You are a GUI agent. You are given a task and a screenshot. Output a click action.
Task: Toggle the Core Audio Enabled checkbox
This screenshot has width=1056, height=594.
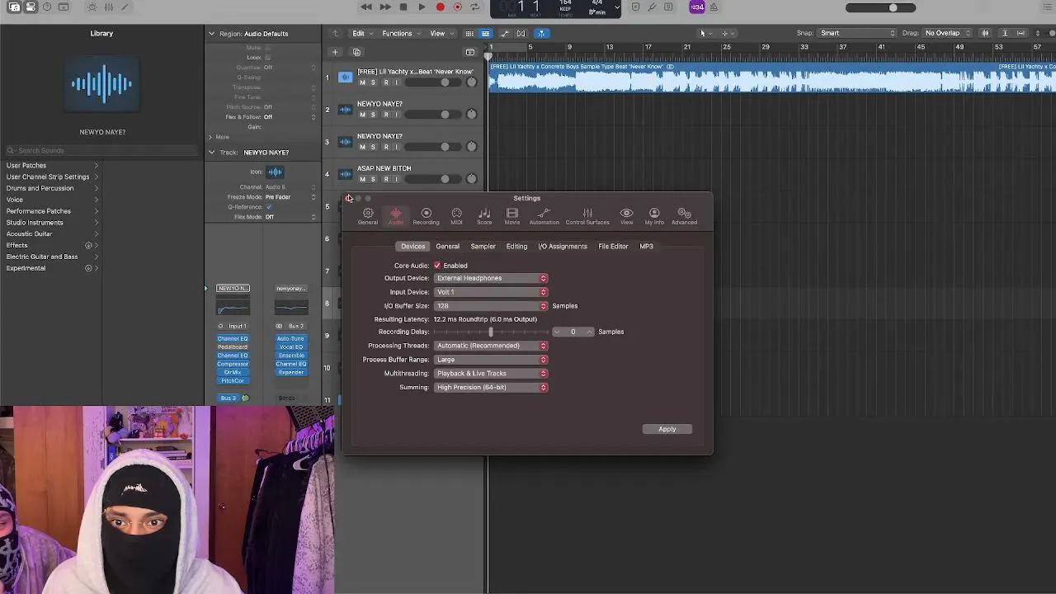(437, 266)
